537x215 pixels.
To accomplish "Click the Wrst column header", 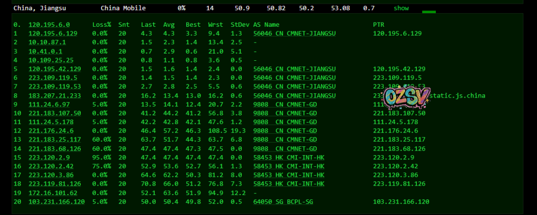I will pos(216,25).
